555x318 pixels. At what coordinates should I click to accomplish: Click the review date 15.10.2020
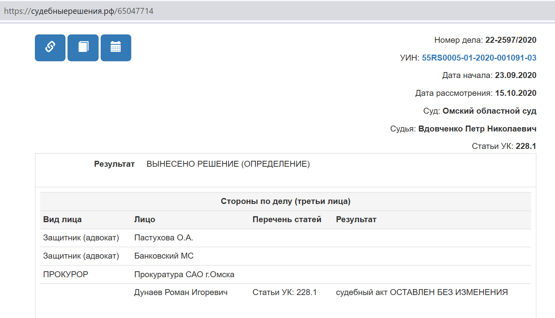(516, 93)
